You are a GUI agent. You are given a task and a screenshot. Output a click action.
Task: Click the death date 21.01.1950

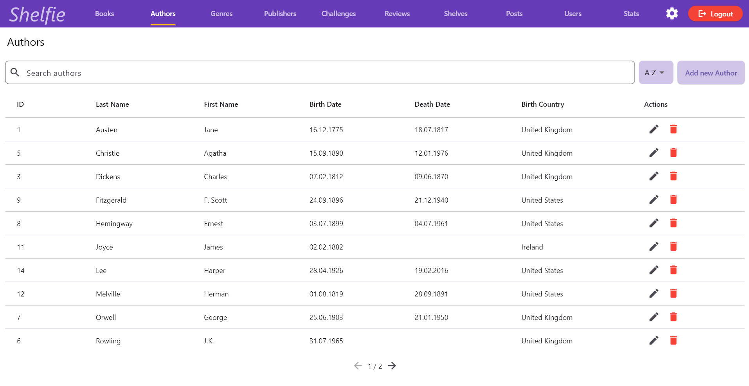431,318
